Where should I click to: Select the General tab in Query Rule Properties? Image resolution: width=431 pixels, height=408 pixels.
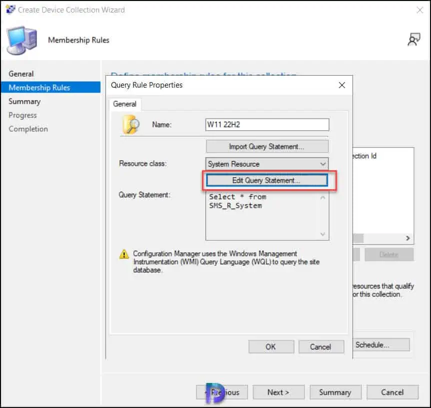click(125, 104)
